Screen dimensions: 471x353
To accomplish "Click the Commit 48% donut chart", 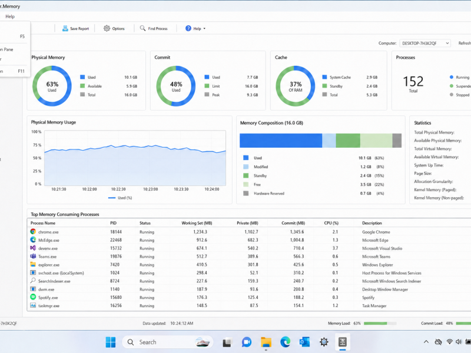I will 175,86.
